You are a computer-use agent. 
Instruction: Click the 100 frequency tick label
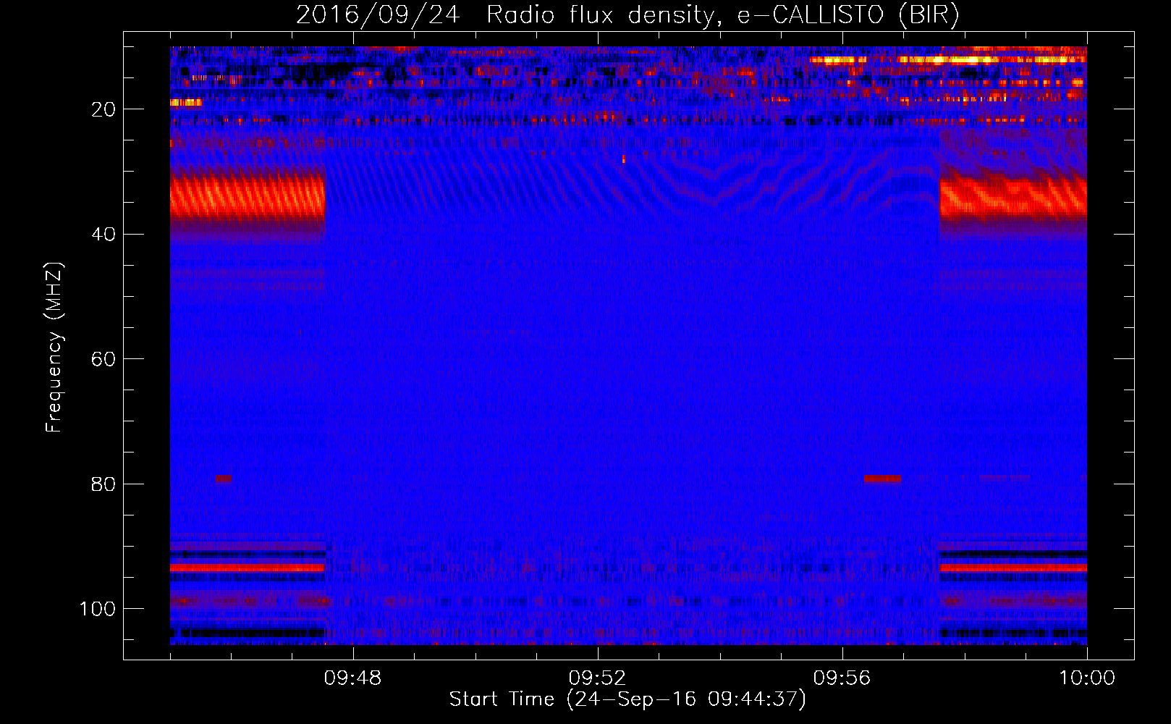tap(98, 609)
